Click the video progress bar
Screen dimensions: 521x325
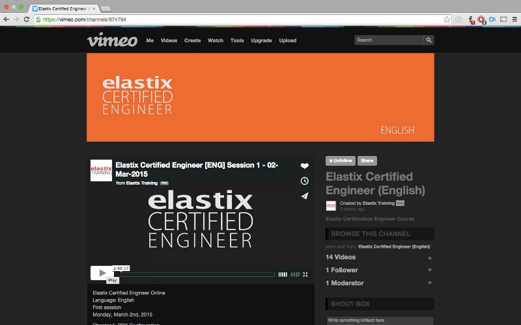(195, 274)
